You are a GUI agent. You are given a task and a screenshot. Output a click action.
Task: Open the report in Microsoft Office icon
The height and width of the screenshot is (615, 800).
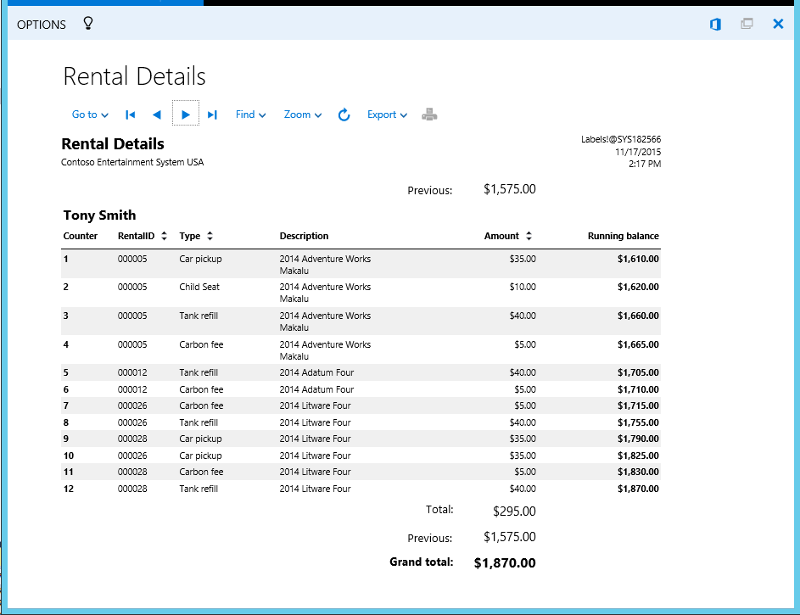point(714,24)
